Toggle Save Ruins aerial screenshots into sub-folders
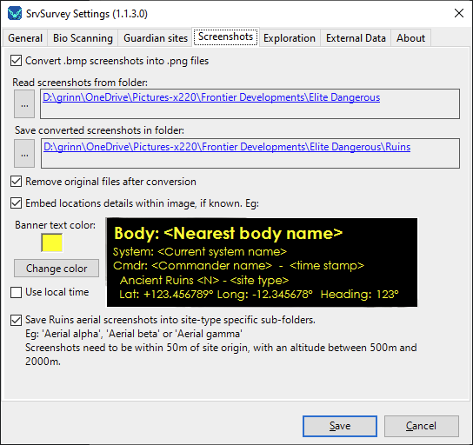This screenshot has height=445, width=473. [x=16, y=320]
